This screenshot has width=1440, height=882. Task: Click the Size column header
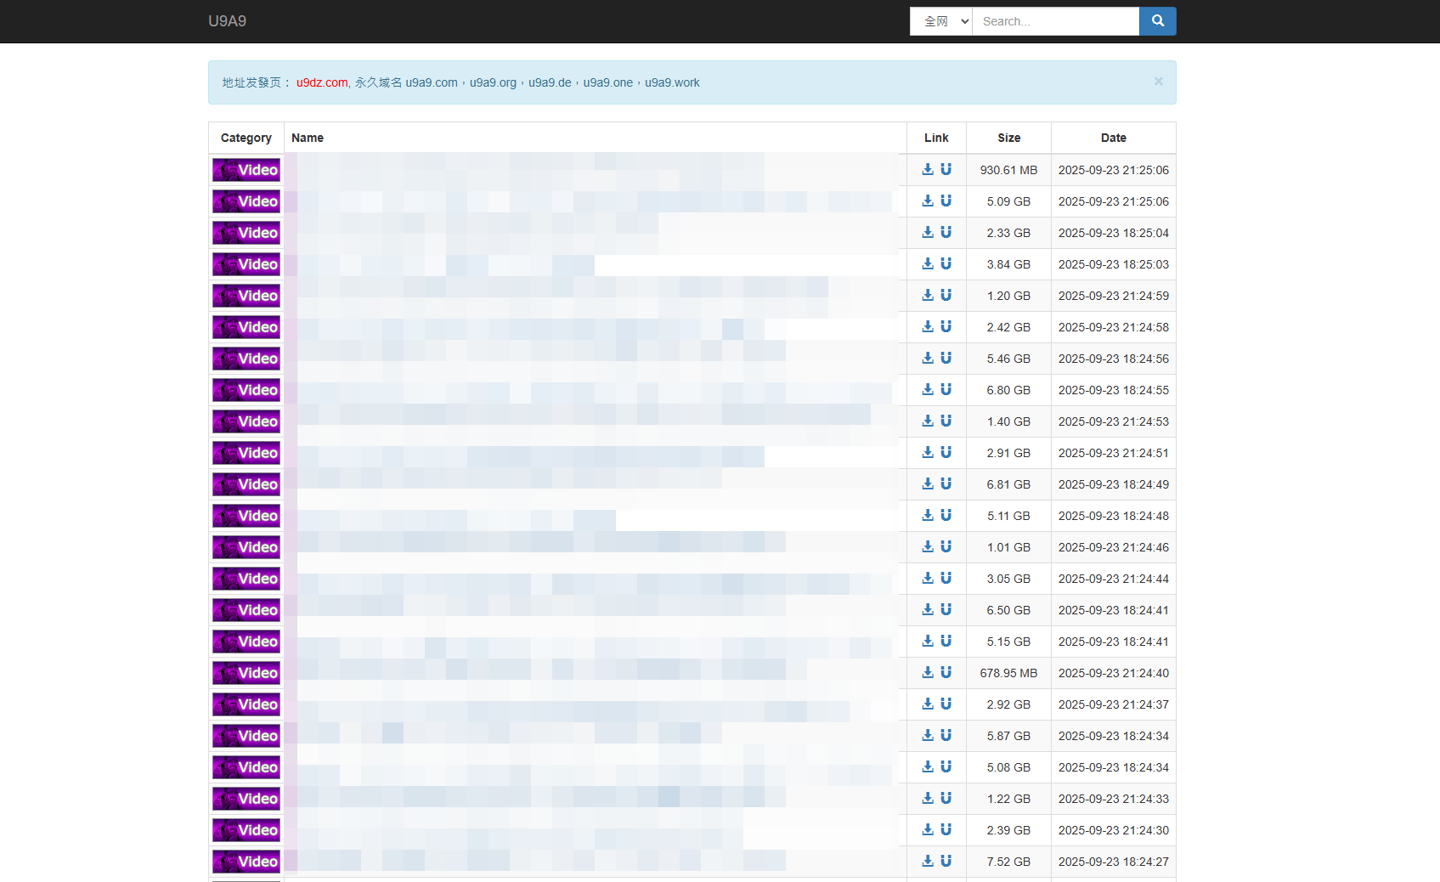tap(1008, 138)
